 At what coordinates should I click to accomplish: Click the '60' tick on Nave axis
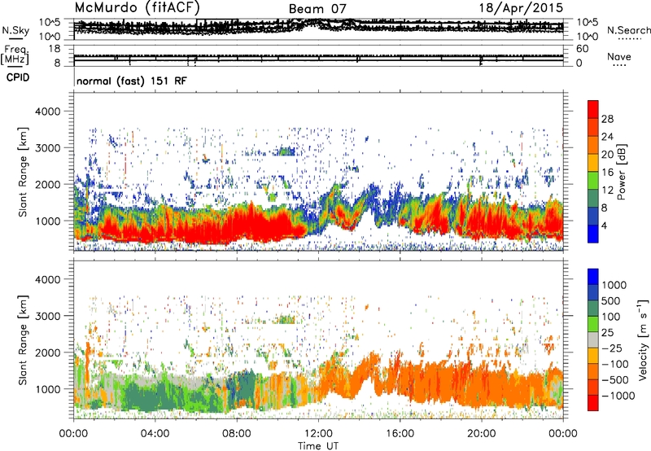point(583,49)
